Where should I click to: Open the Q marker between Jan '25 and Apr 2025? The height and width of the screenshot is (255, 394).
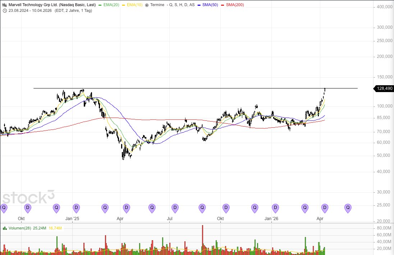click(x=105, y=208)
